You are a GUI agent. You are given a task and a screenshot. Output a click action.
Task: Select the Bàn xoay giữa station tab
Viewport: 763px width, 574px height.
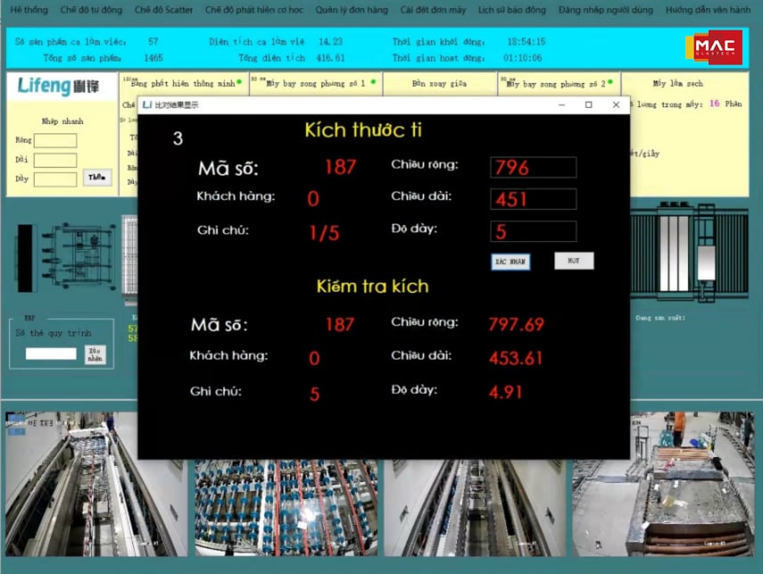[439, 84]
